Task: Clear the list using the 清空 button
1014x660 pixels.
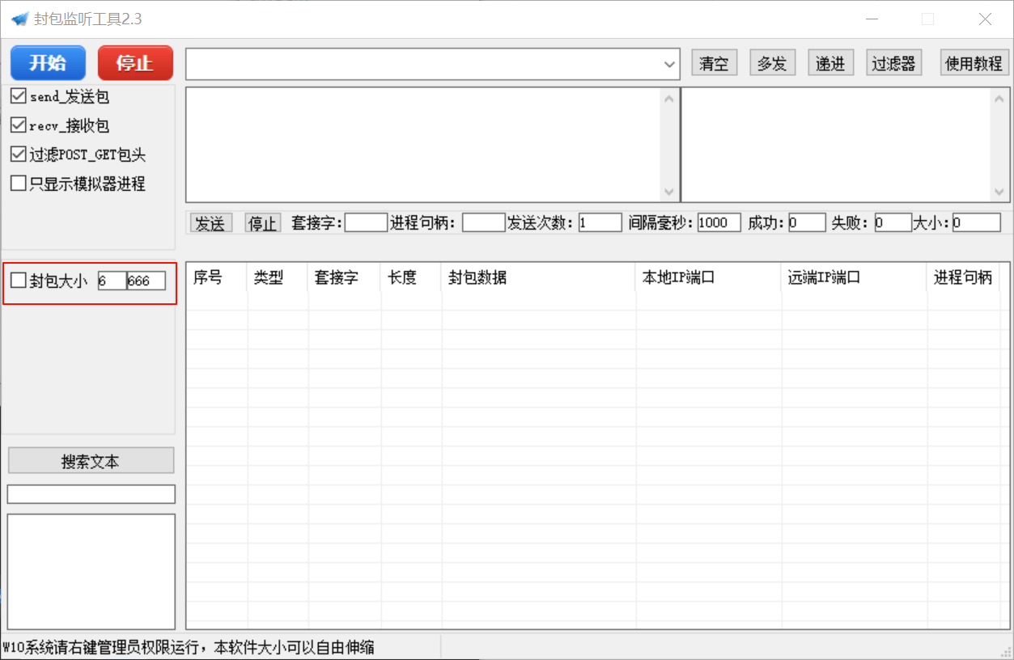Action: coord(714,63)
